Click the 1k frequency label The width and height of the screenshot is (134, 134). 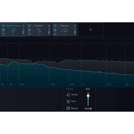pos(83,84)
